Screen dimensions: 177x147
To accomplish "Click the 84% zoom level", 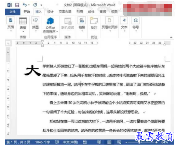I will (164, 142).
